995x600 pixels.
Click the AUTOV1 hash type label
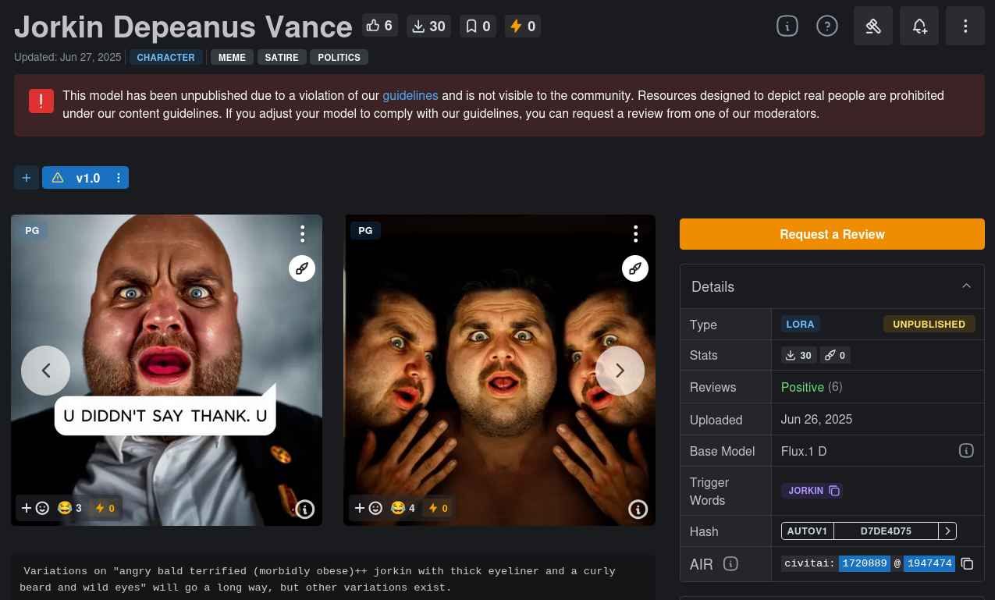(x=807, y=531)
